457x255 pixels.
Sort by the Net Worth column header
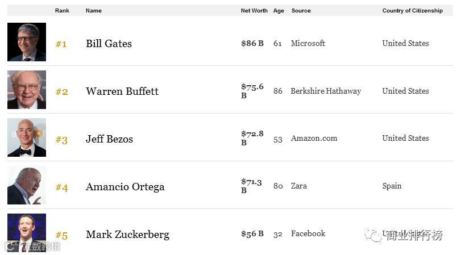point(254,11)
